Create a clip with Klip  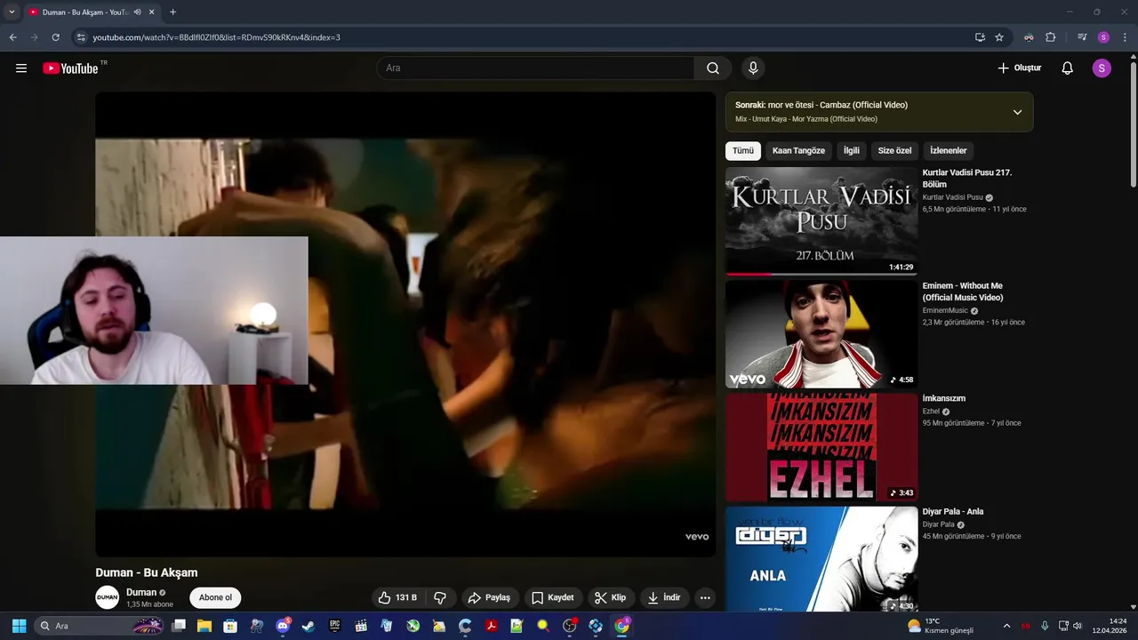[611, 597]
